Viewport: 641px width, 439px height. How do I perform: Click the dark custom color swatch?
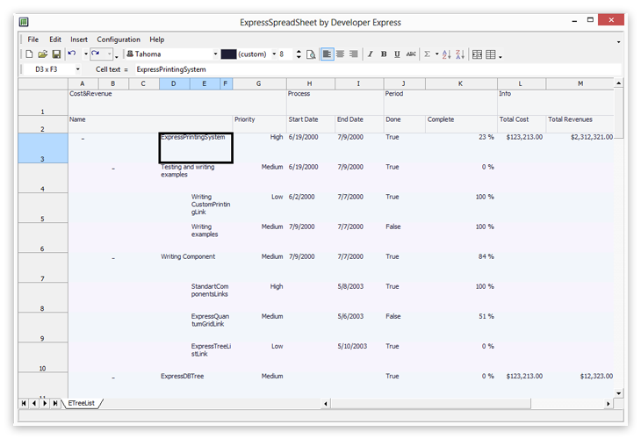pos(228,54)
